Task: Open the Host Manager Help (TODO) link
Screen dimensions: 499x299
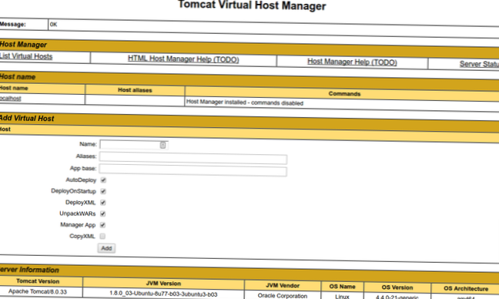Action: click(x=352, y=62)
